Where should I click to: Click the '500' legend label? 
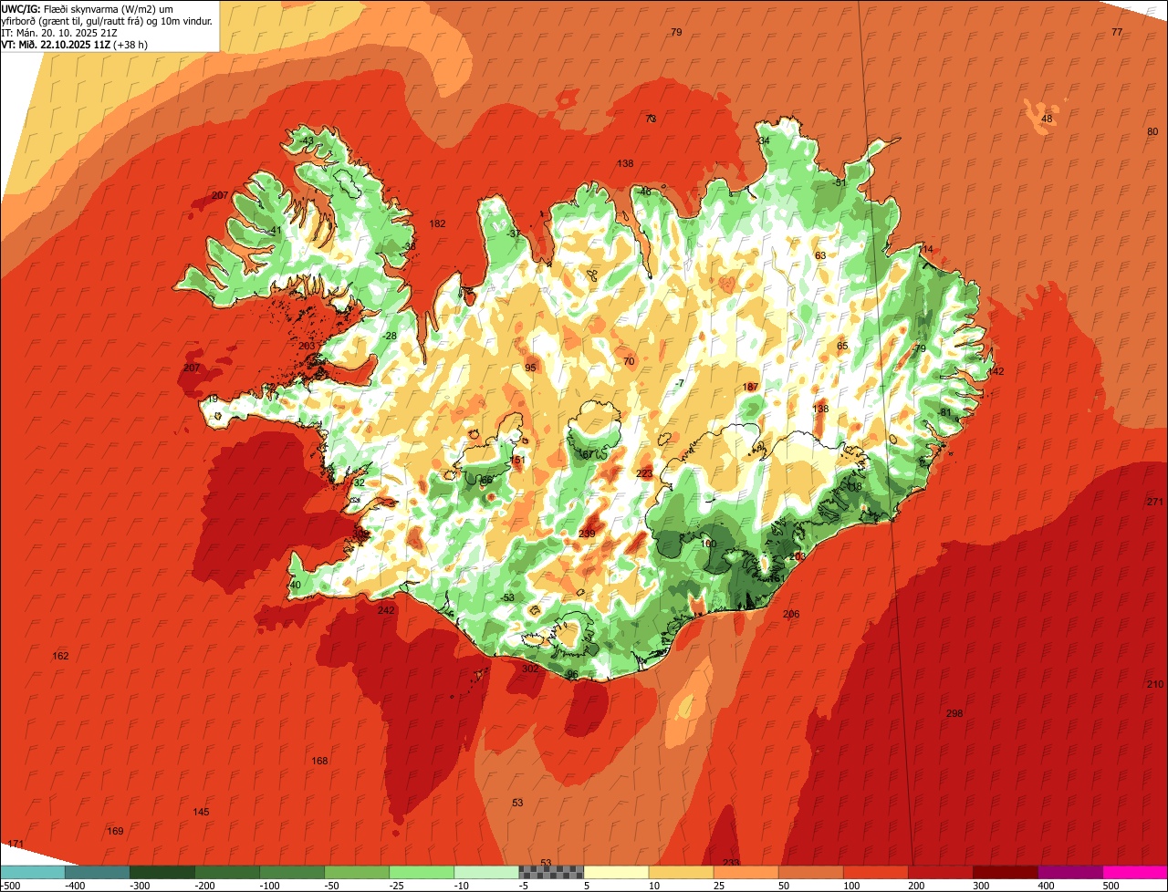point(1111,885)
